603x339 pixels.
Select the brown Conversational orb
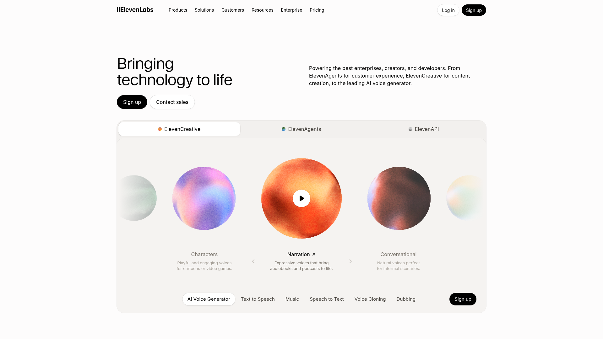pyautogui.click(x=399, y=198)
